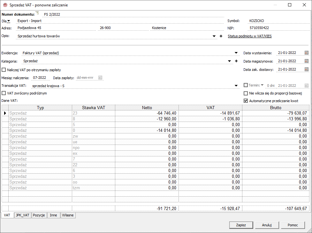Open the Inne tab
The width and height of the screenshot is (312, 233).
53,215
